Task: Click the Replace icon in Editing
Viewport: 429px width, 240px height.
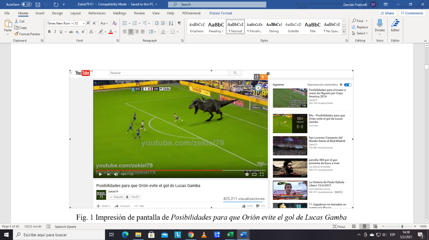Action: 354,27
